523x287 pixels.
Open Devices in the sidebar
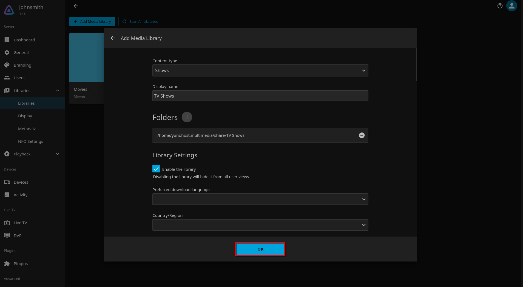[32, 182]
